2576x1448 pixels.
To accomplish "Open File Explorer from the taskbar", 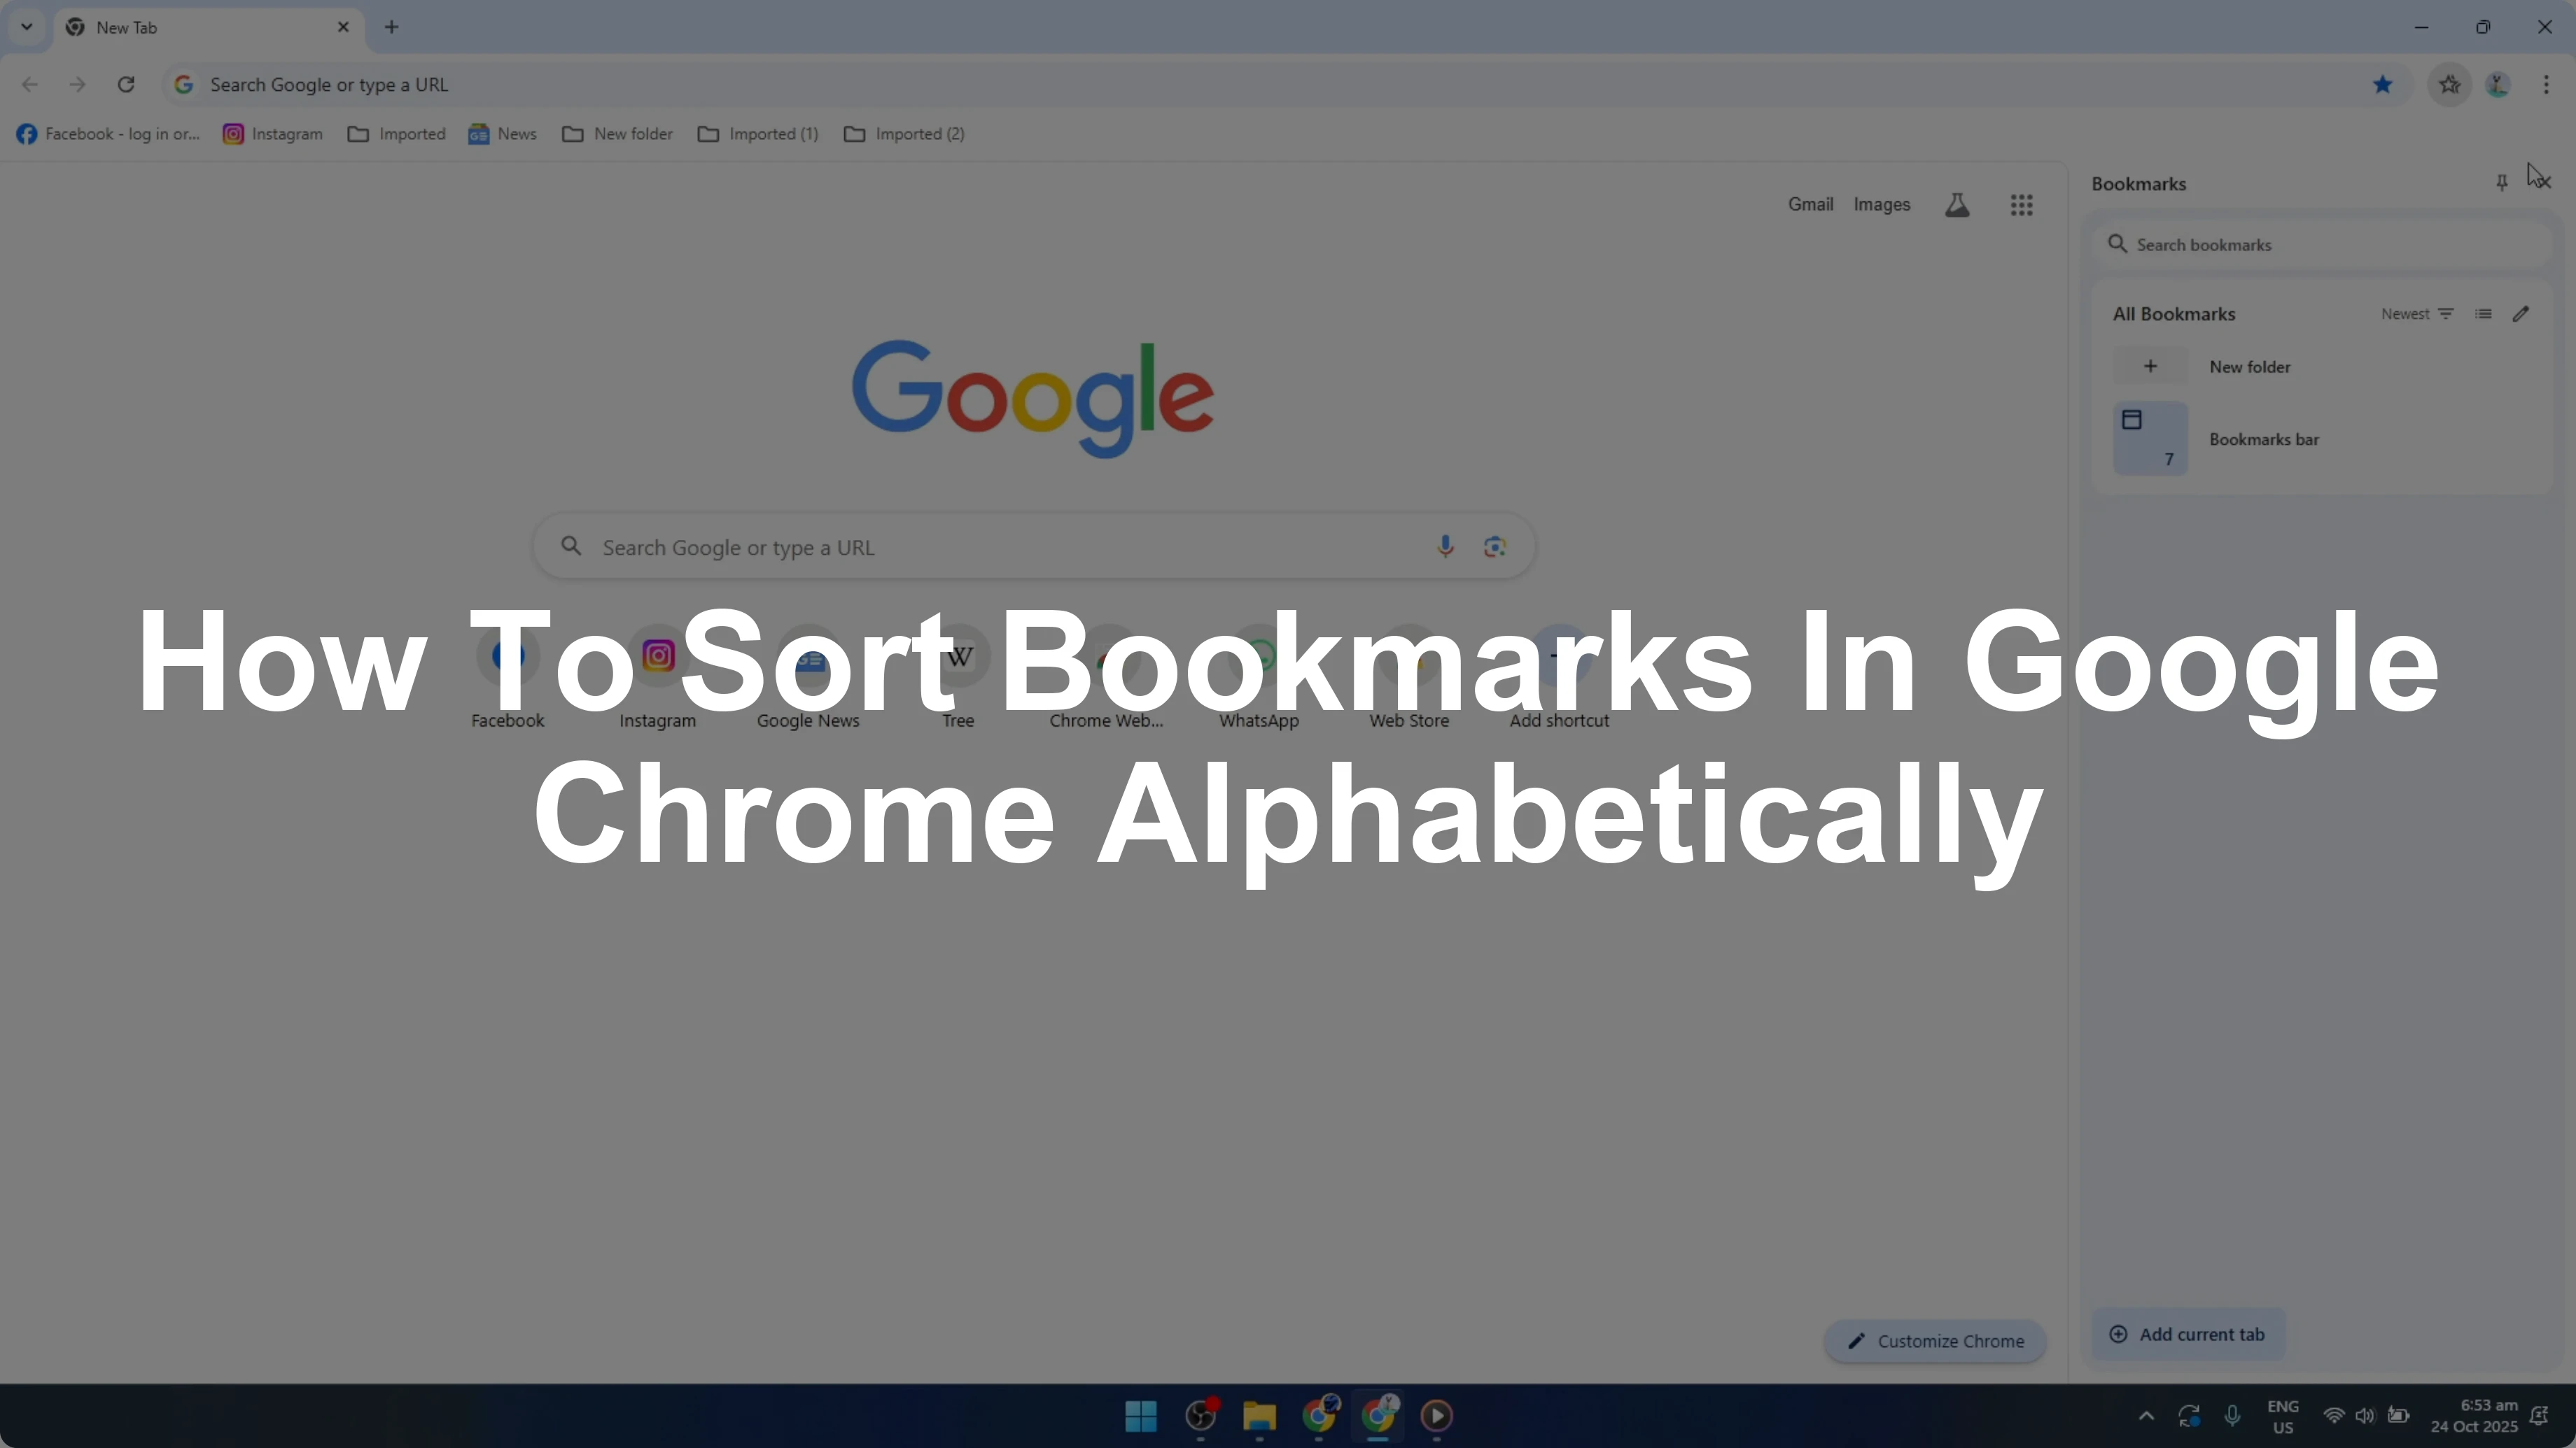I will (x=1259, y=1415).
